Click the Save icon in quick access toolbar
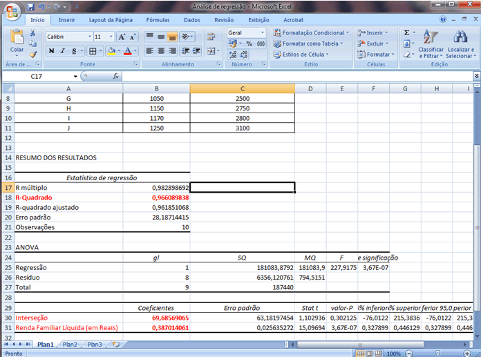481x357 pixels. tap(32, 6)
